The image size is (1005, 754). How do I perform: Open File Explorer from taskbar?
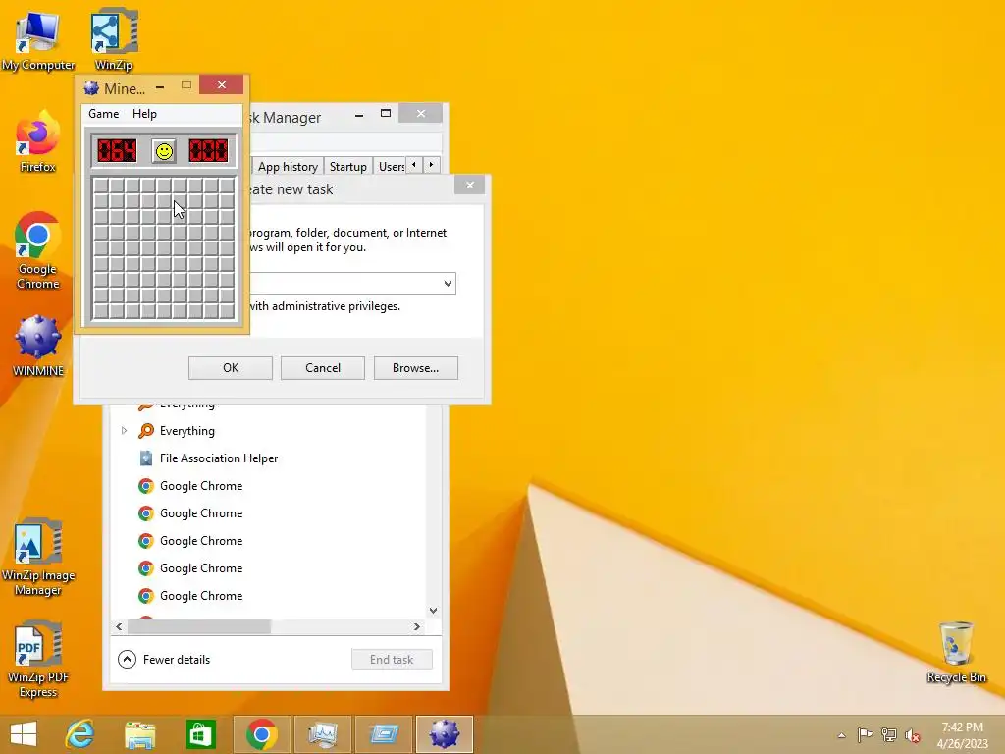point(139,734)
